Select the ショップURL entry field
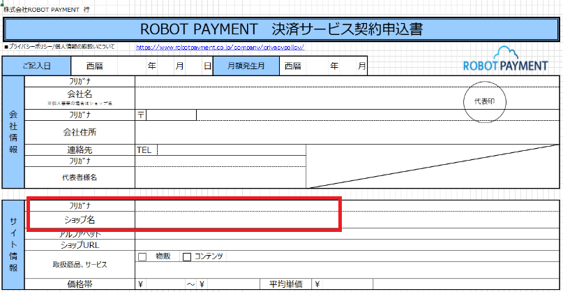Screen dimensions: 563x292 (347, 245)
